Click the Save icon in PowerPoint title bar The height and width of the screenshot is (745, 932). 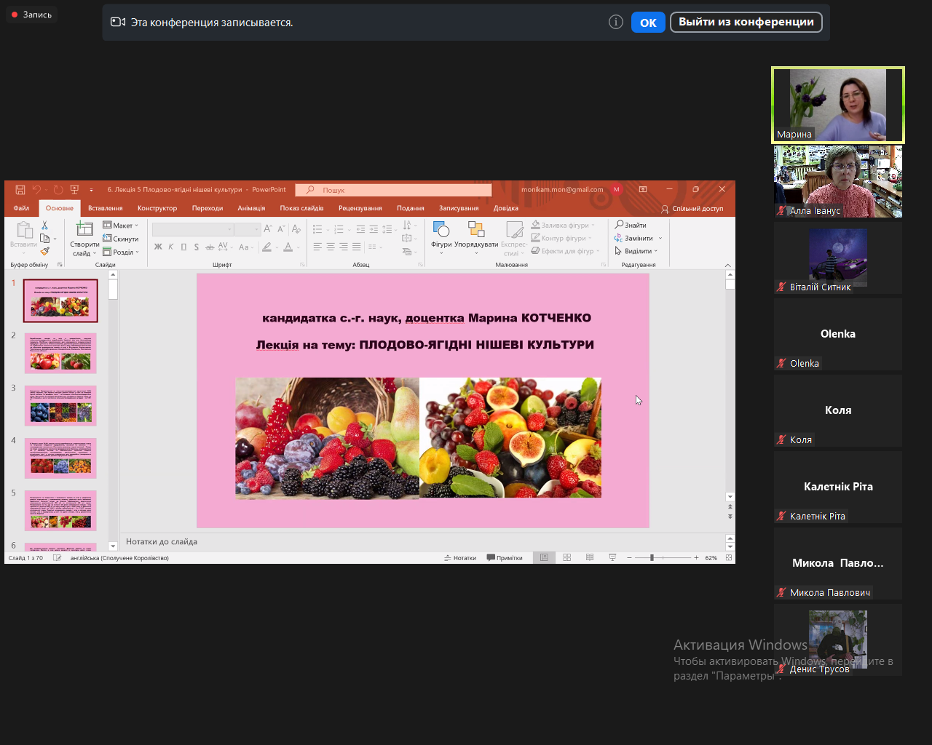tap(20, 190)
